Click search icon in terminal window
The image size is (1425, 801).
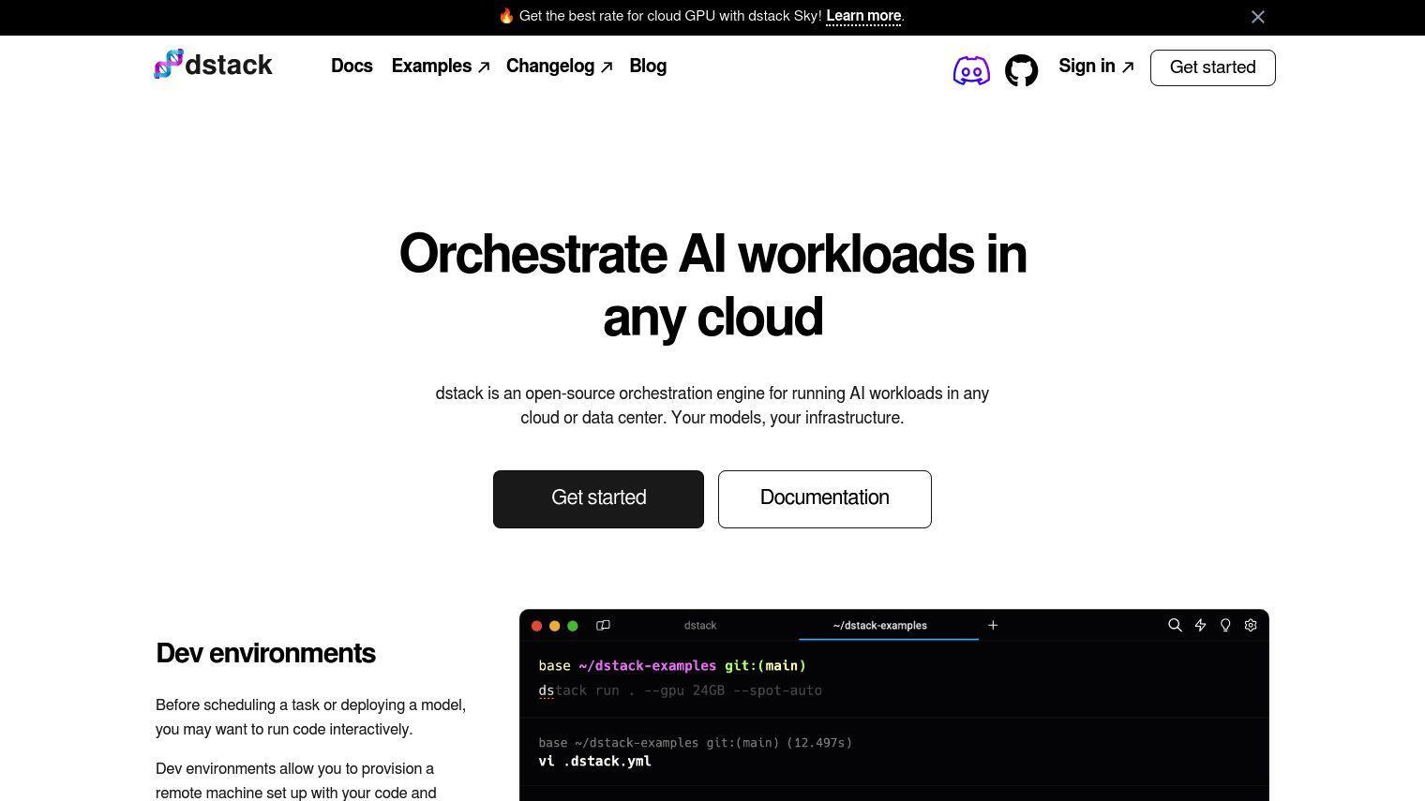click(x=1175, y=625)
